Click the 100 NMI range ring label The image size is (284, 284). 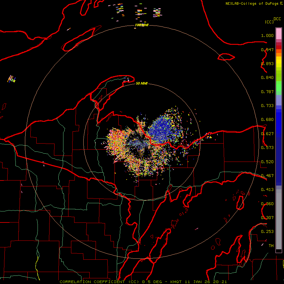pyautogui.click(x=142, y=25)
